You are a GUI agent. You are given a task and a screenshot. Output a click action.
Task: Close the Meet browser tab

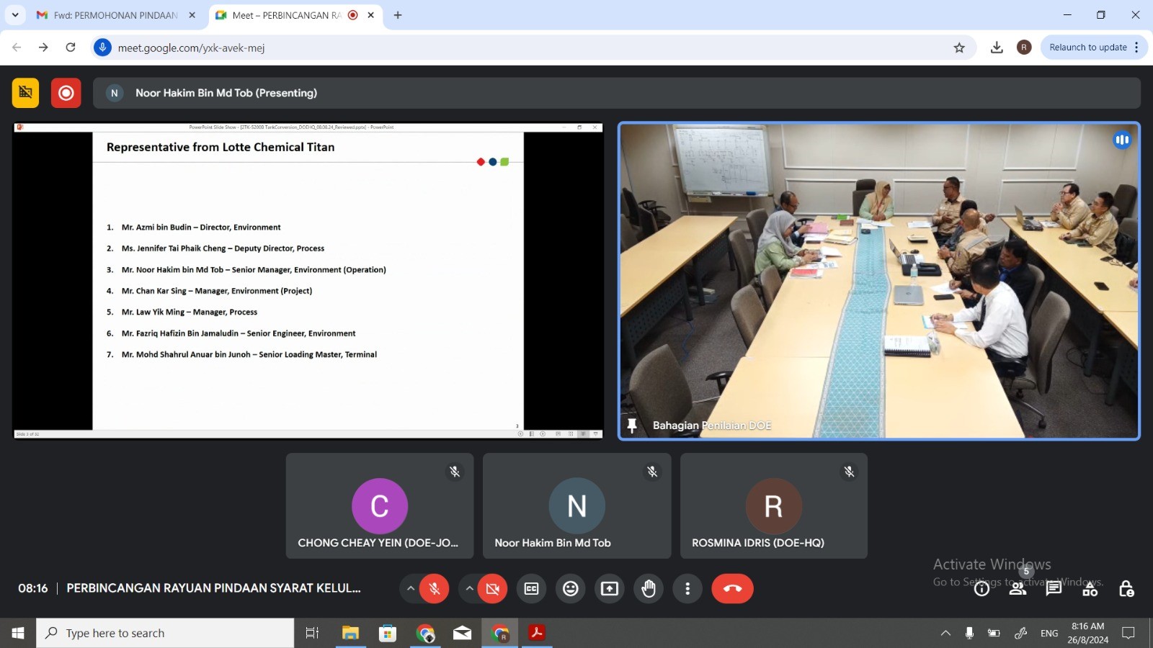tap(370, 15)
